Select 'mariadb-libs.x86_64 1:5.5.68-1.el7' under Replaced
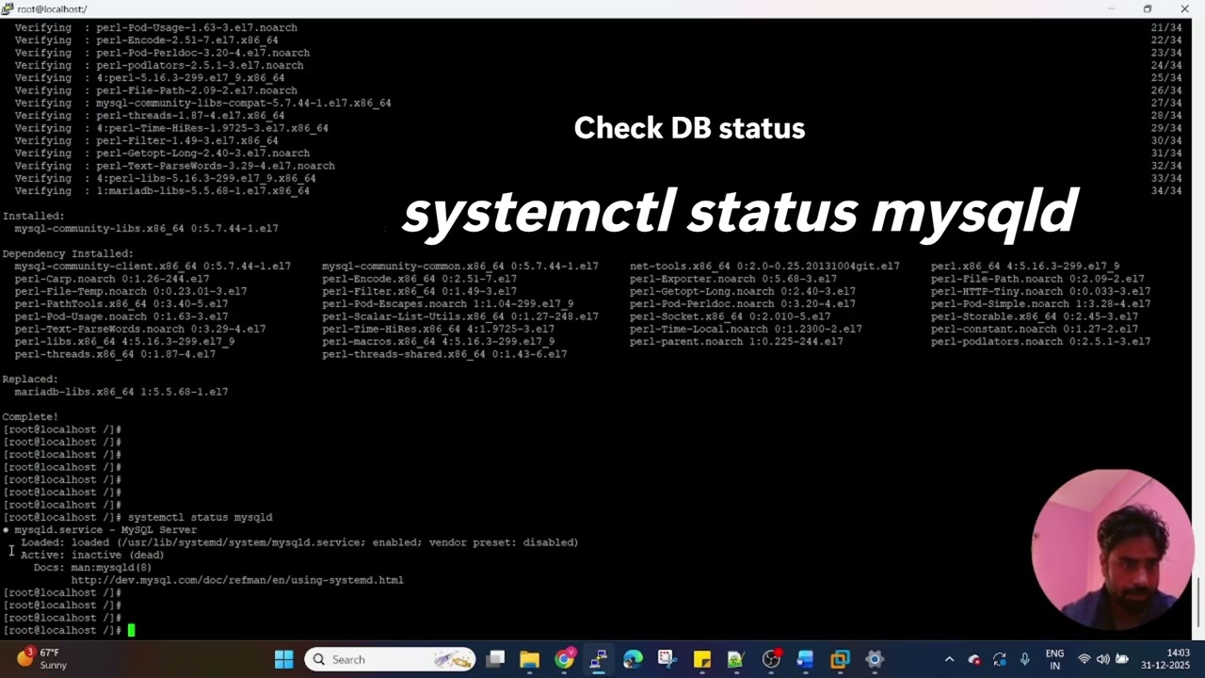This screenshot has width=1205, height=678. [120, 392]
